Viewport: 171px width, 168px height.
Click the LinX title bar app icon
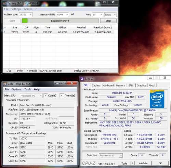(x=4, y=3)
